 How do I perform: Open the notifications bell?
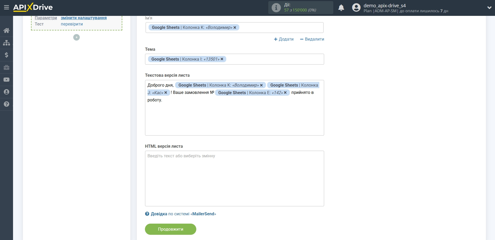[x=341, y=8]
